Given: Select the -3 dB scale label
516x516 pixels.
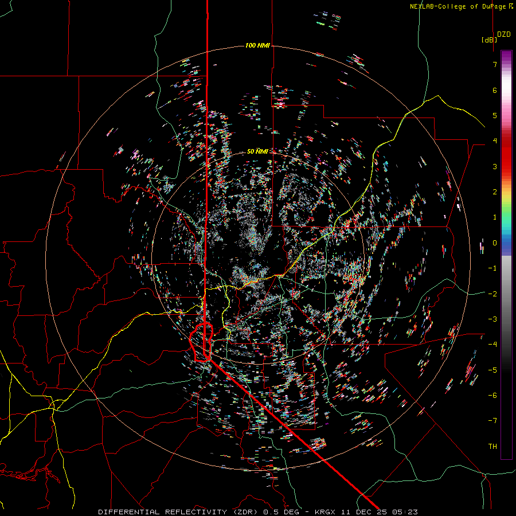Looking at the screenshot, I should tap(492, 319).
